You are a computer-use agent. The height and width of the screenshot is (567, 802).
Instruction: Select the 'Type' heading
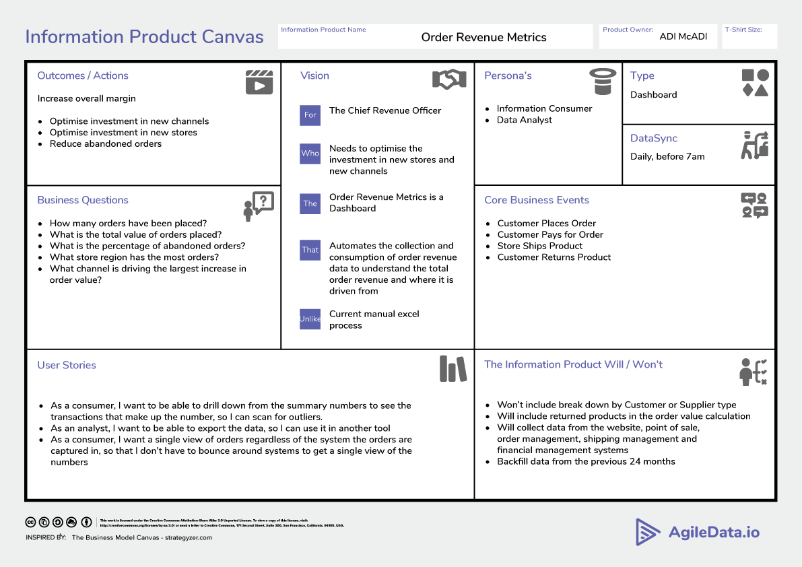point(642,75)
